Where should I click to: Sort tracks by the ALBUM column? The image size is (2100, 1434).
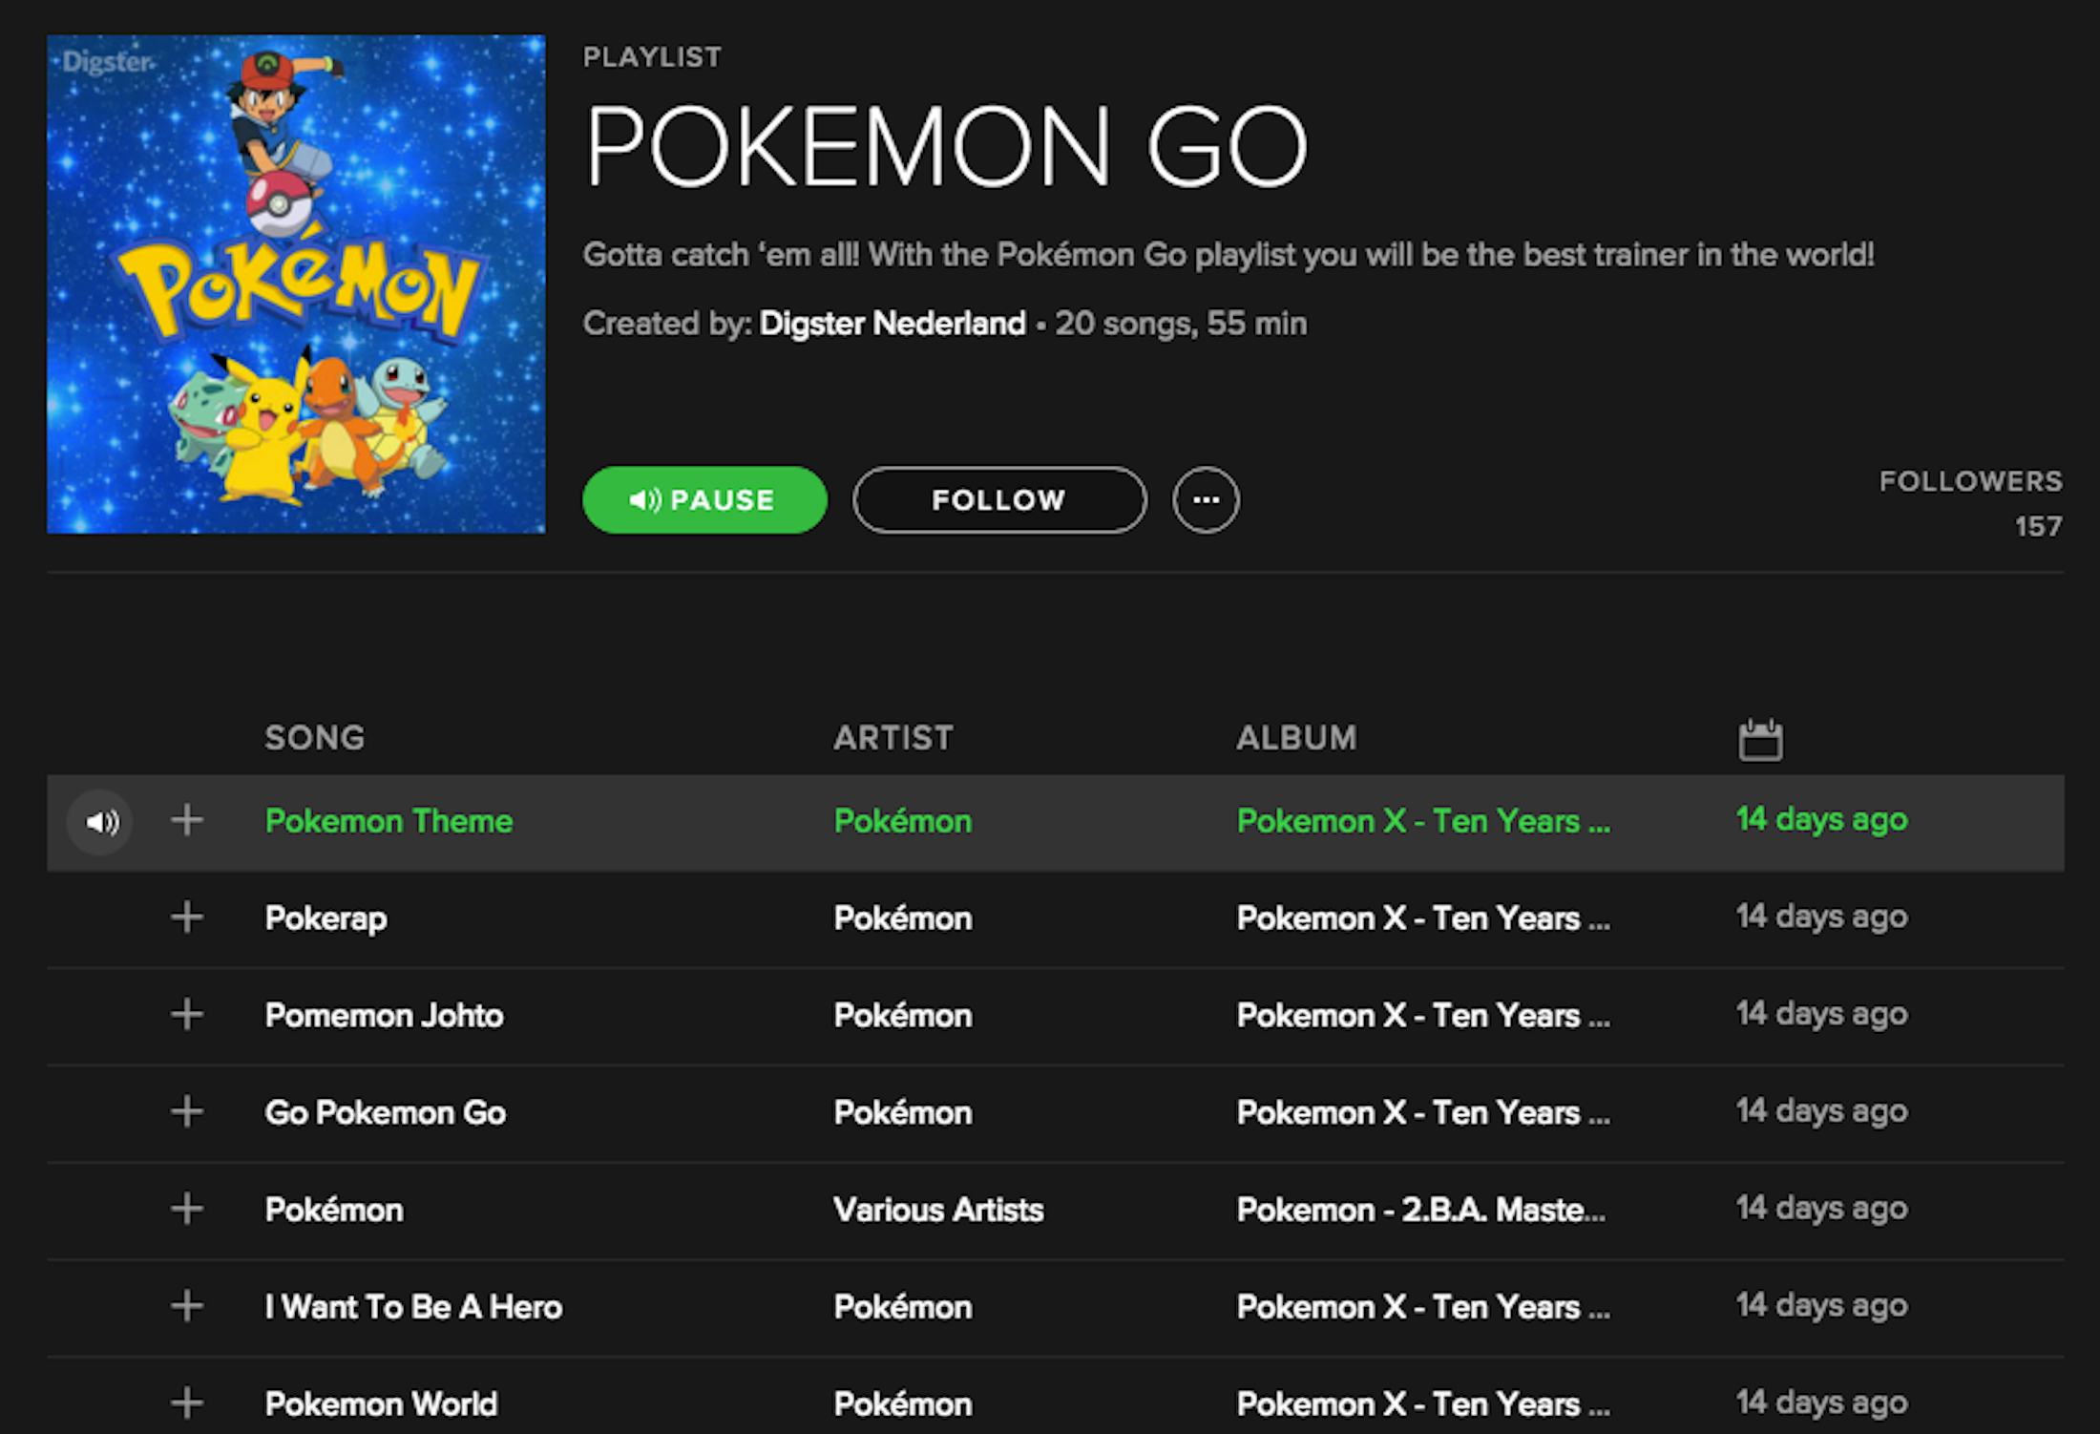[1296, 737]
